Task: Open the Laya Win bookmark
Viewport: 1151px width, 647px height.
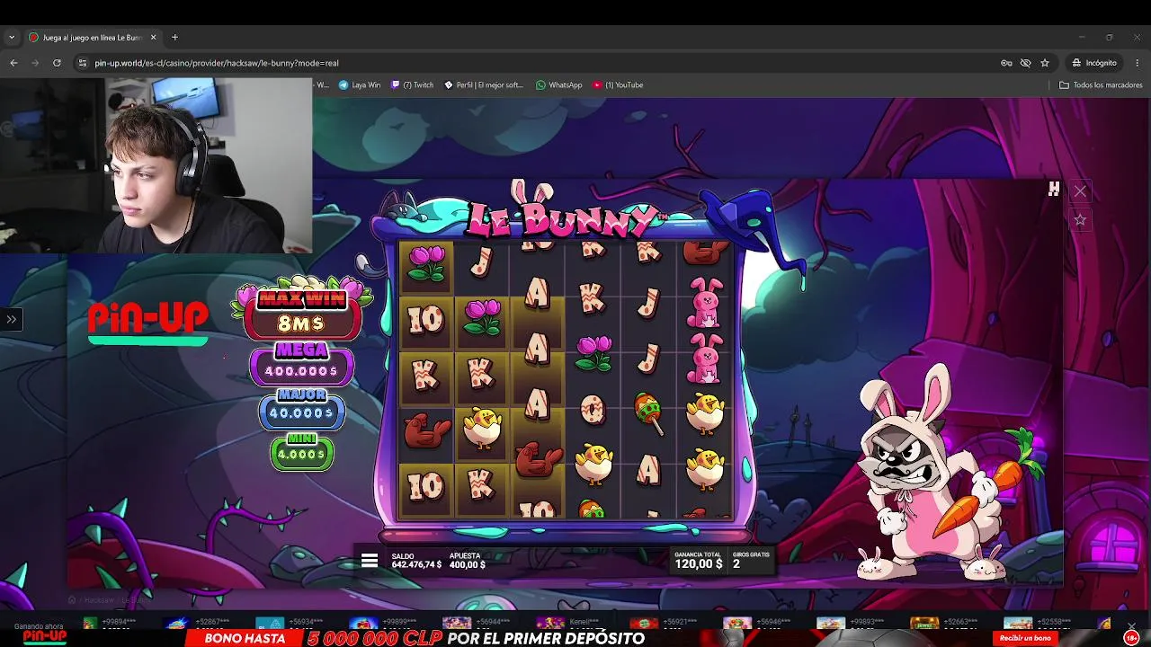Action: (x=360, y=85)
